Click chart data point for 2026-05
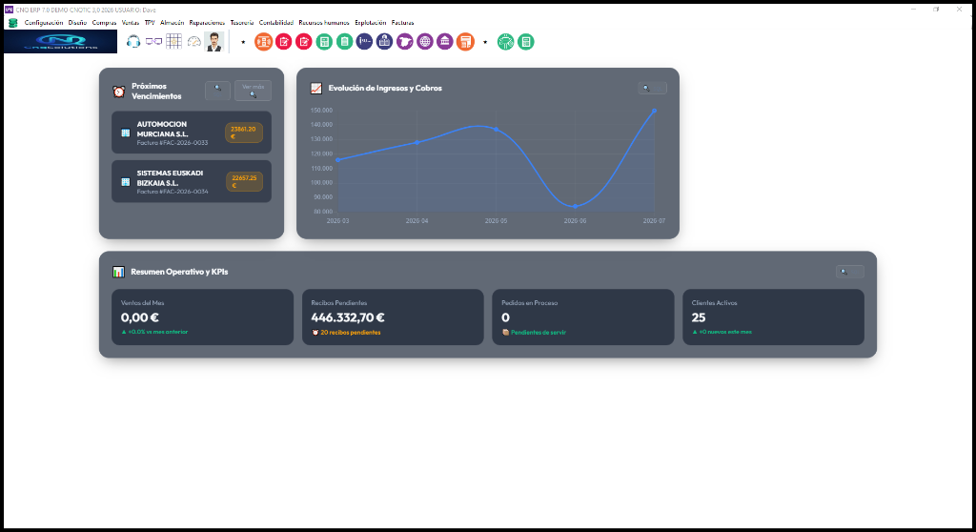Screen dimensions: 976x532 tap(496, 130)
